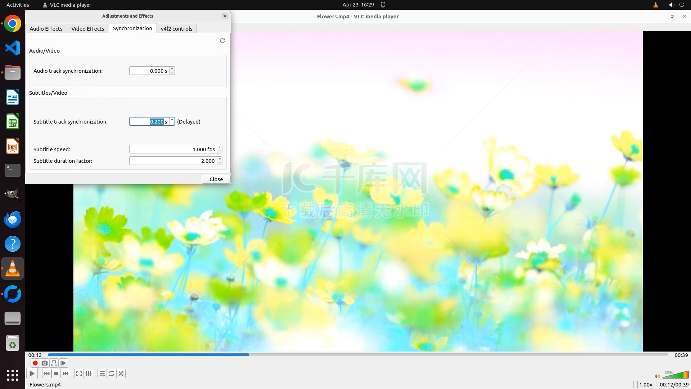Click the Audio track synchronization spin arrows
This screenshot has width=691, height=389.
pyautogui.click(x=172, y=71)
